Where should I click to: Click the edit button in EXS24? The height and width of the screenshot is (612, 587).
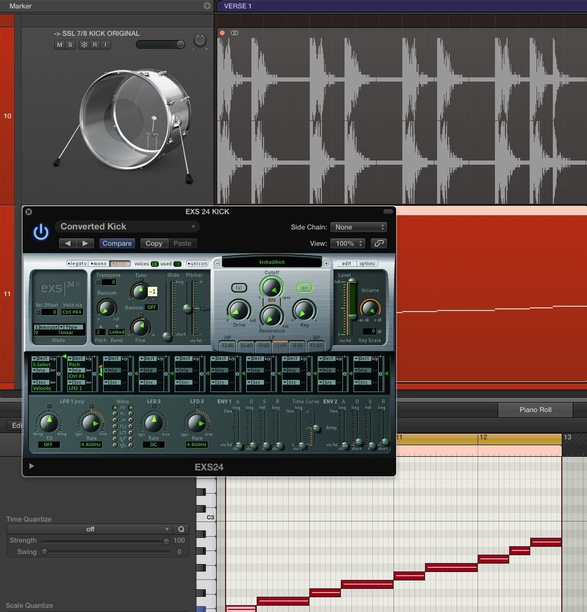click(x=346, y=264)
